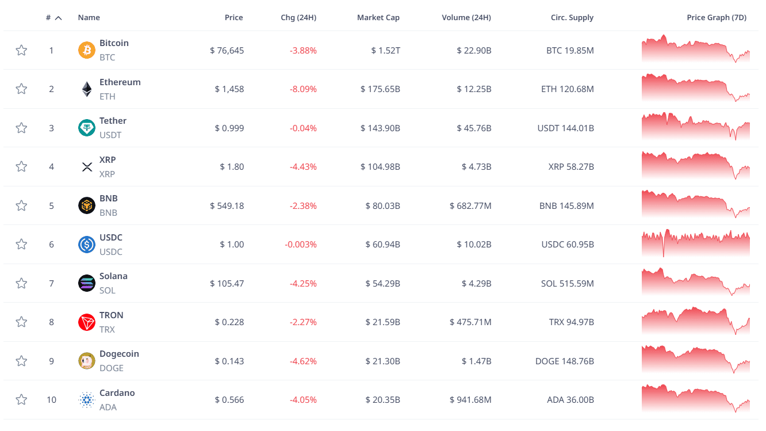Sort table by Chg (24H) column header
Image resolution: width=766 pixels, height=431 pixels.
[298, 17]
